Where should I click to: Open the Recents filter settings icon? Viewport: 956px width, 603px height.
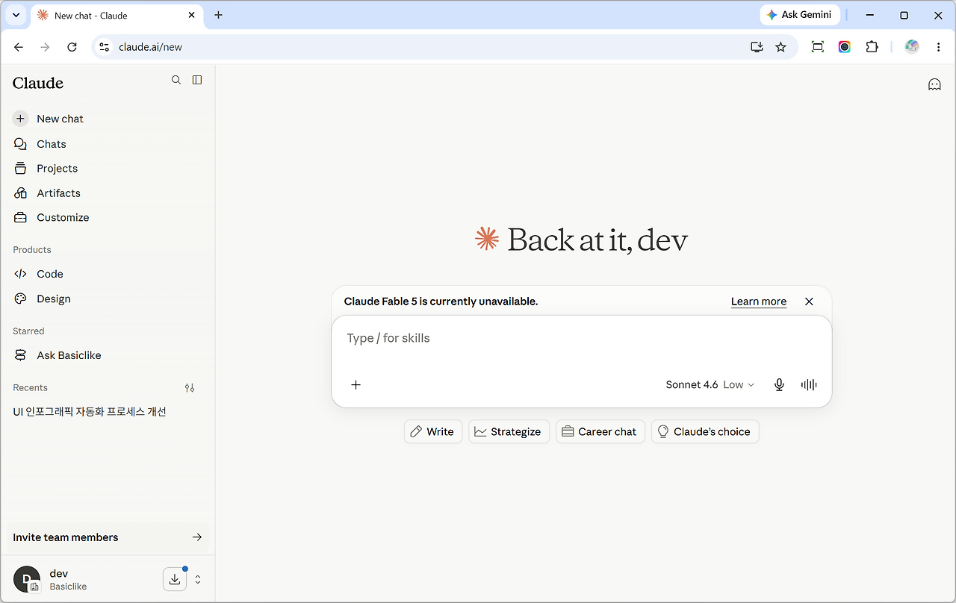pyautogui.click(x=190, y=388)
